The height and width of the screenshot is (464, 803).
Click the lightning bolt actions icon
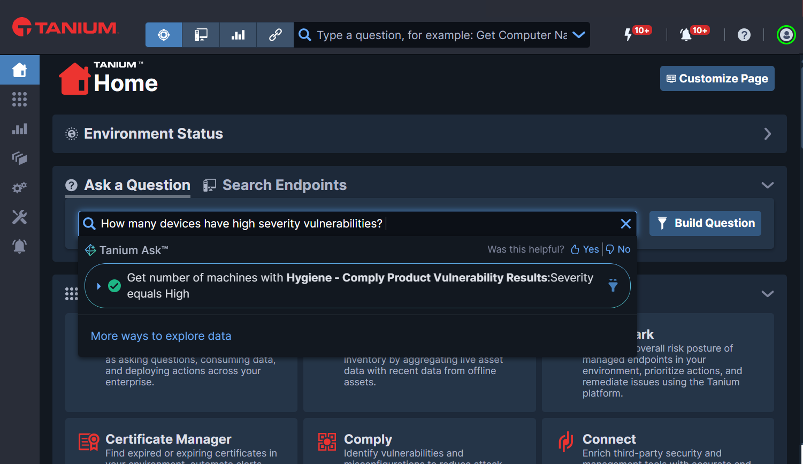click(629, 35)
